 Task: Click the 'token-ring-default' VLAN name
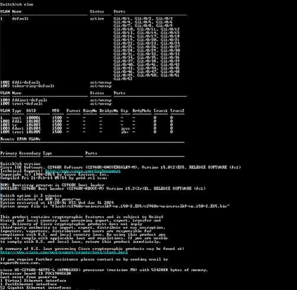point(33,86)
